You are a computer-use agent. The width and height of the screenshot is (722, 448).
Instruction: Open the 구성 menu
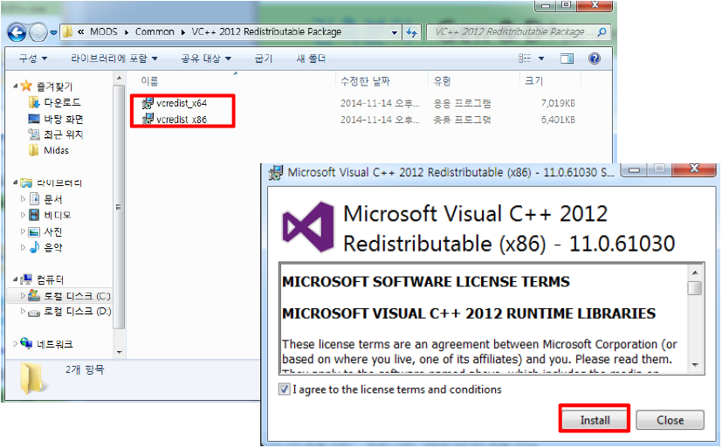[x=32, y=59]
